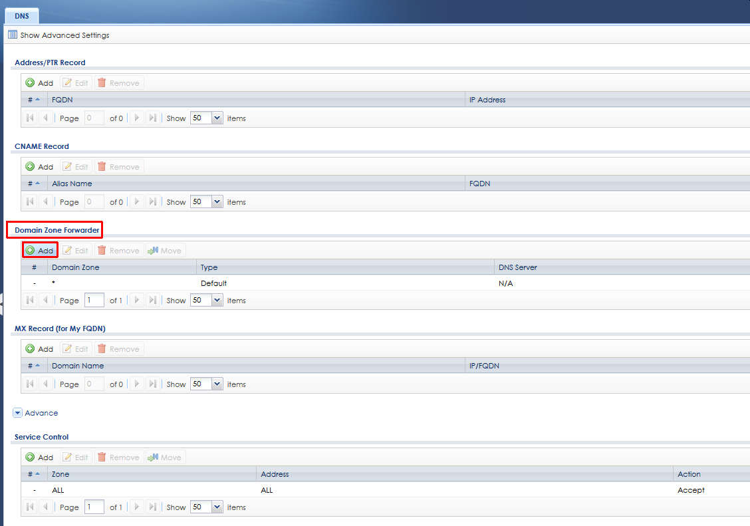750x526 pixels.
Task: Collapse the Advance section
Action: [18, 413]
